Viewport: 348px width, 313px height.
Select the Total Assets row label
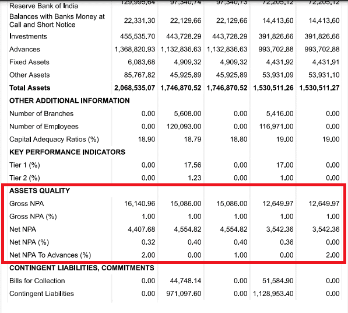pyautogui.click(x=30, y=88)
